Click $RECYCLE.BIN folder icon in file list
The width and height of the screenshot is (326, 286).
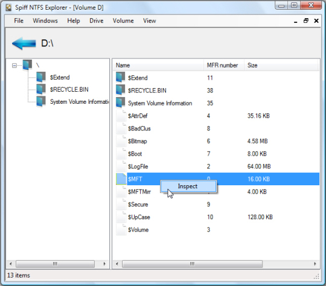coord(121,90)
